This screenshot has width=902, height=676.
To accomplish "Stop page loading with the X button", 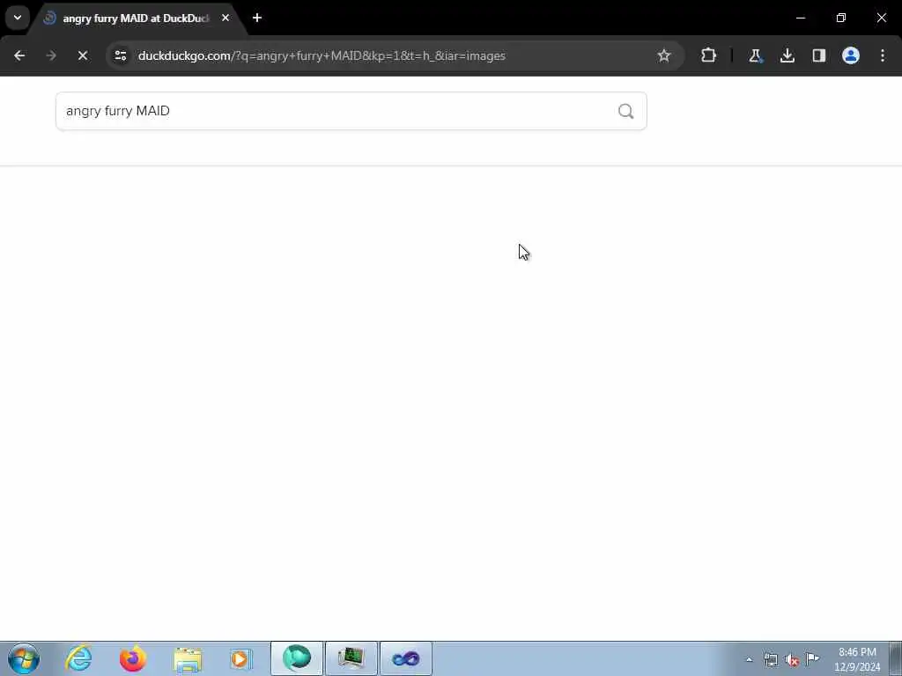I will (83, 55).
